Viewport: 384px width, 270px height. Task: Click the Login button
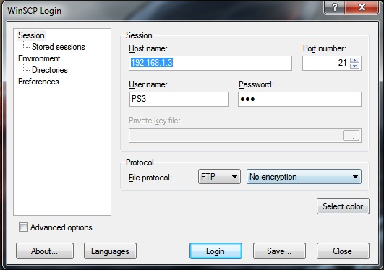(216, 251)
